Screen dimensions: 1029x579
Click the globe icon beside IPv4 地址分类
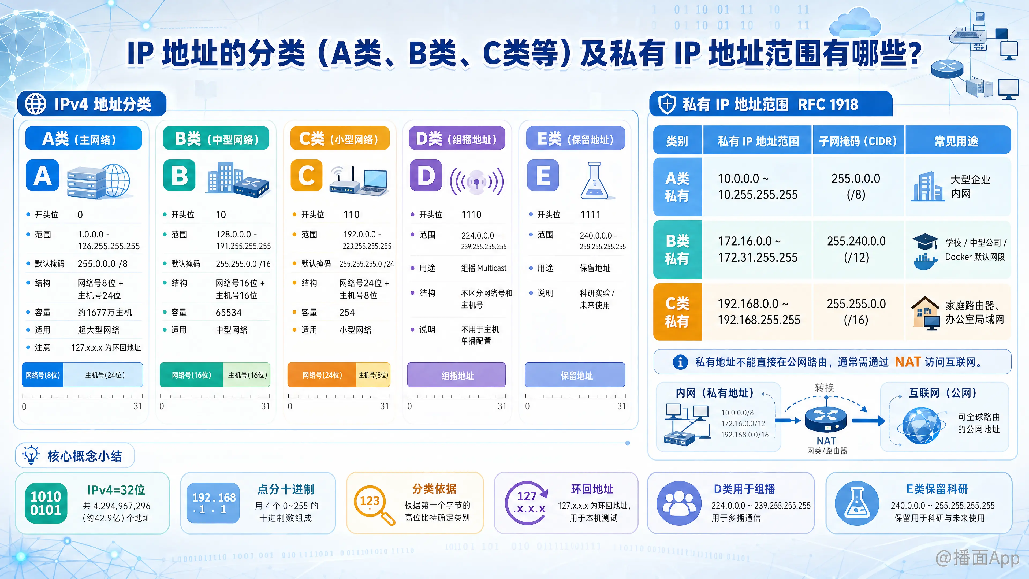click(x=36, y=104)
